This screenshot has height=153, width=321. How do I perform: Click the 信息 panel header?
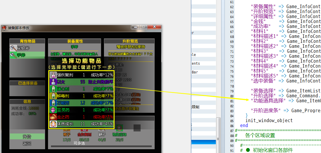point(27,101)
